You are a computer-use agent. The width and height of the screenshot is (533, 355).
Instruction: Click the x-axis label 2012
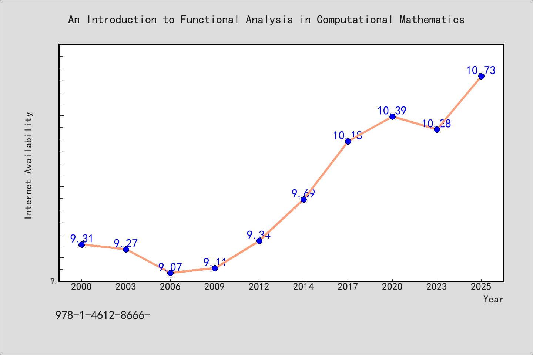(259, 287)
